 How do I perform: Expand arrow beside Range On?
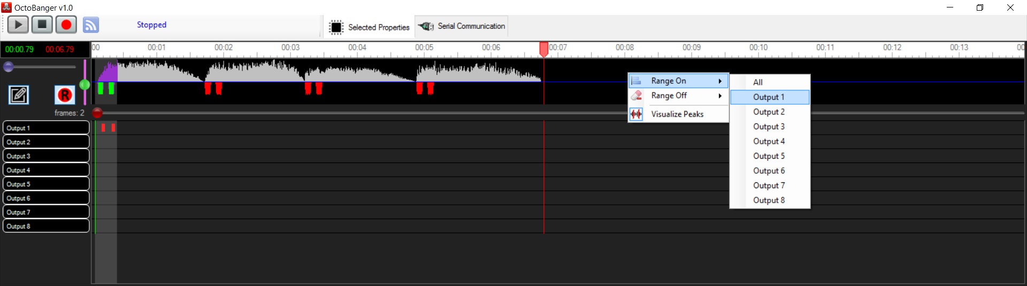[720, 81]
